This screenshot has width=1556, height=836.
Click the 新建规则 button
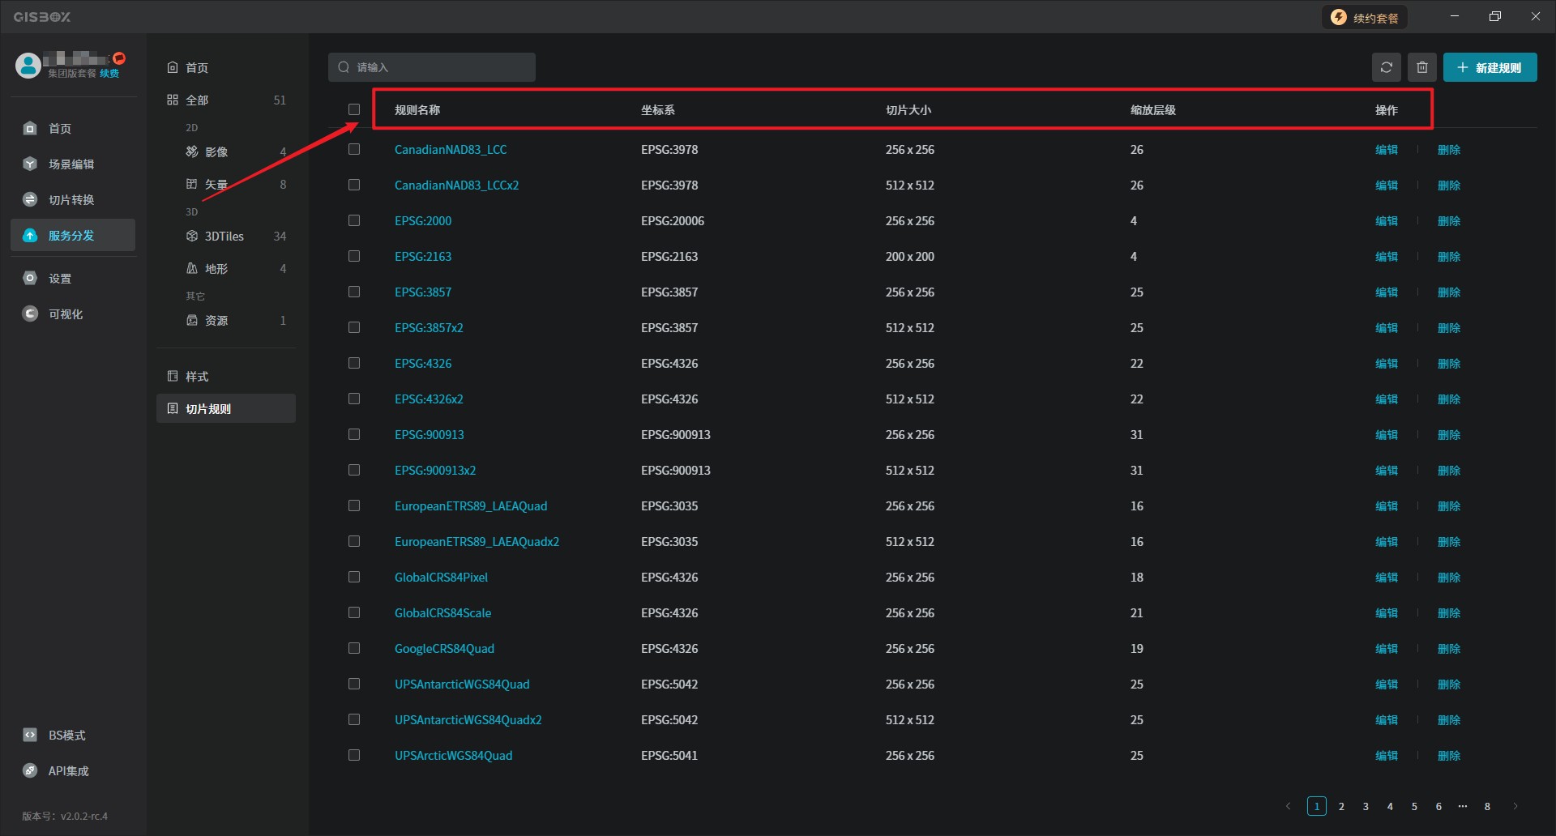pos(1490,67)
